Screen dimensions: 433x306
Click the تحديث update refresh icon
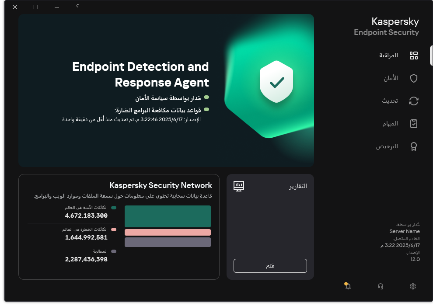[414, 101]
